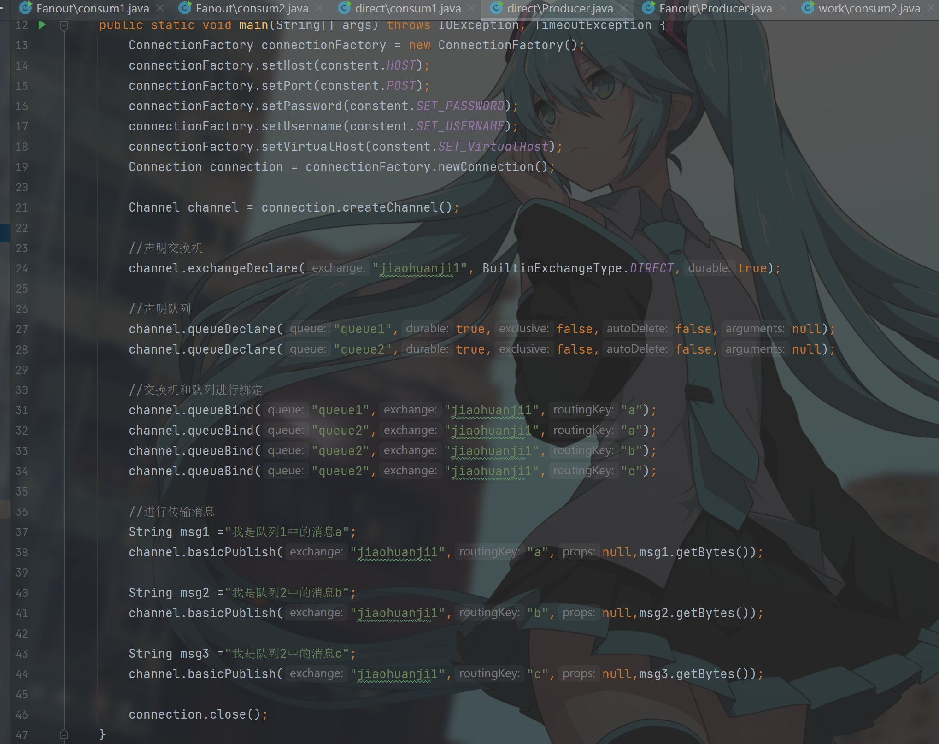Image resolution: width=939 pixels, height=744 pixels.
Task: Switch to the Fanout\consum1.java tab
Action: click(x=93, y=8)
